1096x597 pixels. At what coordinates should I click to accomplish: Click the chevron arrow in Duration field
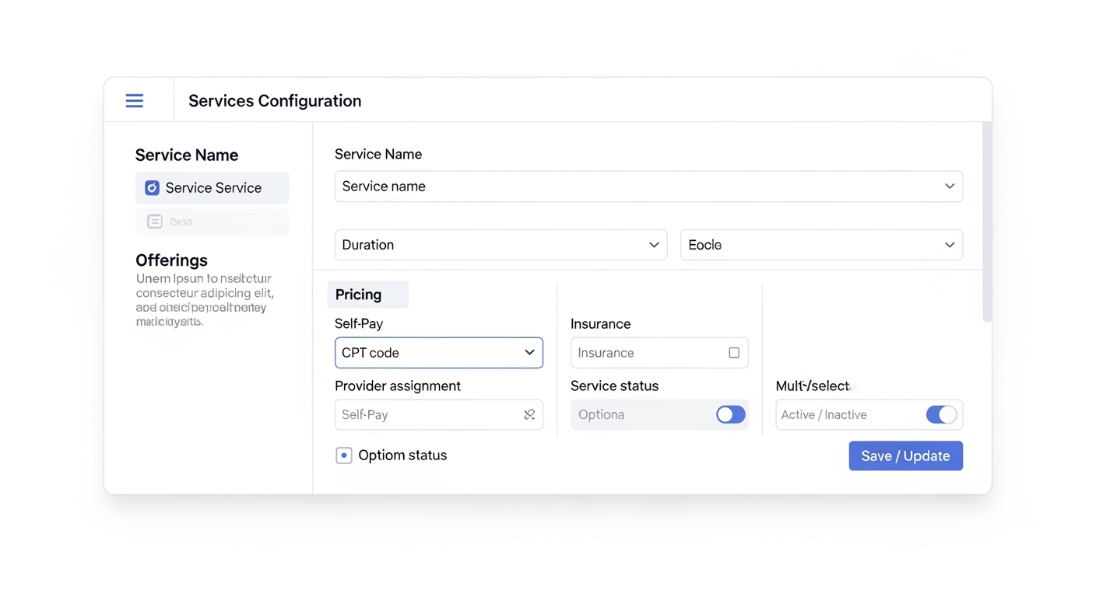click(654, 245)
